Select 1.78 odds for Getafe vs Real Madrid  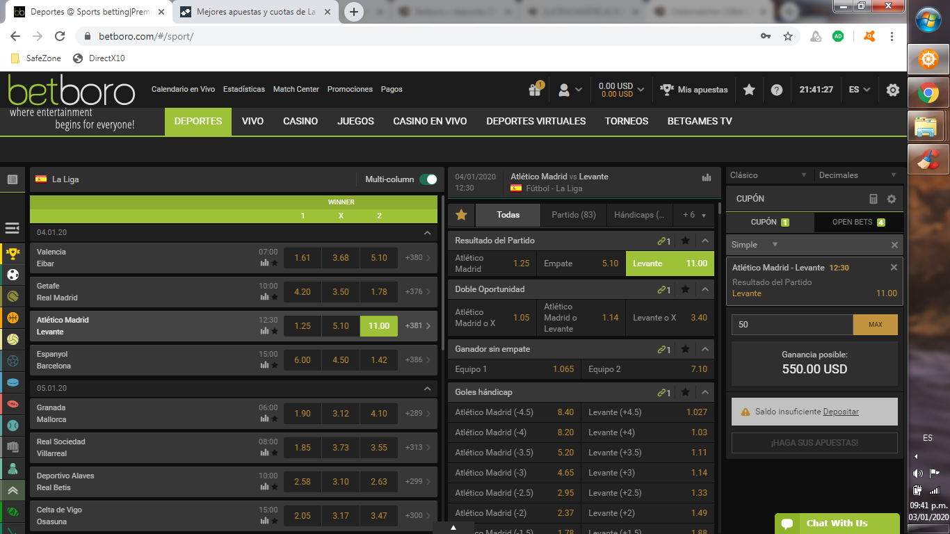(379, 292)
